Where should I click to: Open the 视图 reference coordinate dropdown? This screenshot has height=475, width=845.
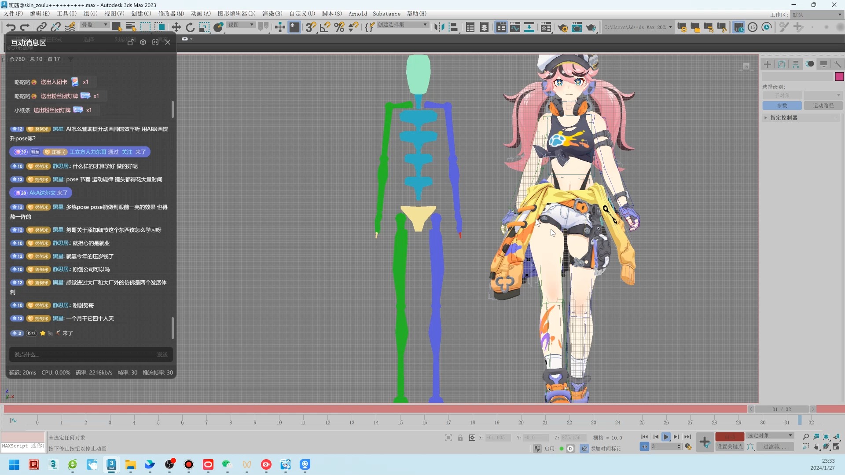click(x=240, y=25)
